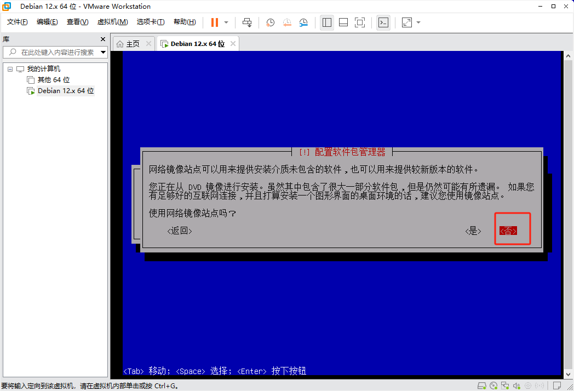Revert the virtual machine to its snapshot
Image resolution: width=574 pixels, height=391 pixels.
[287, 22]
